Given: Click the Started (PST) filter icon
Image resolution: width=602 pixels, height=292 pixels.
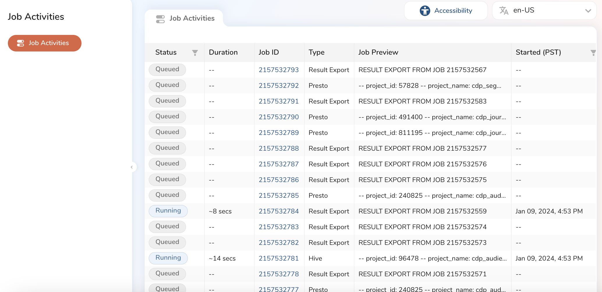Looking at the screenshot, I should coord(593,53).
